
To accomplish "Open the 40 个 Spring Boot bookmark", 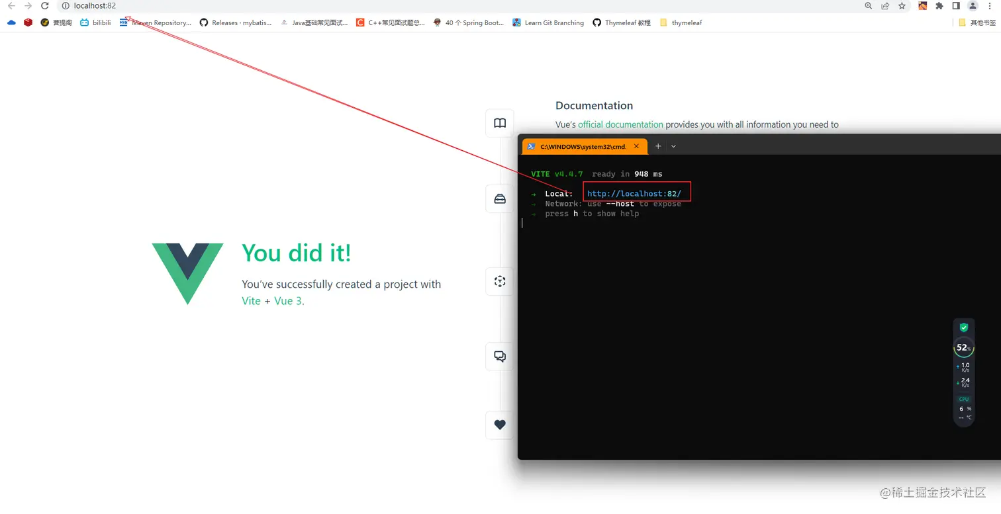I will pos(469,22).
